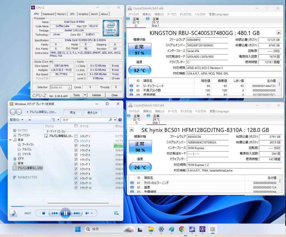Stop playback in Windows Media Player

44,213
